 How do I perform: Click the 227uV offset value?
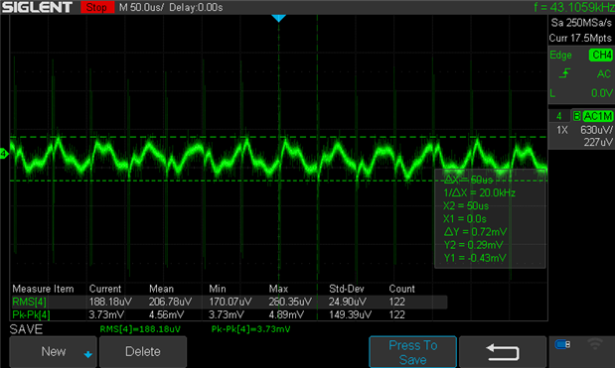(598, 142)
